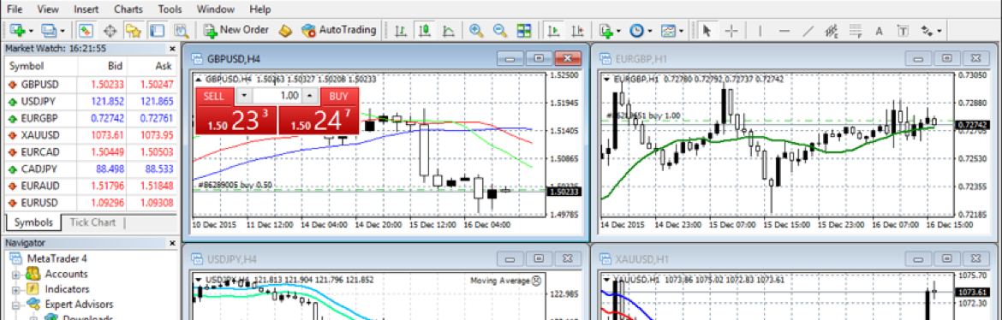
Task: Click the 1.00 volume input field
Action: 277,96
